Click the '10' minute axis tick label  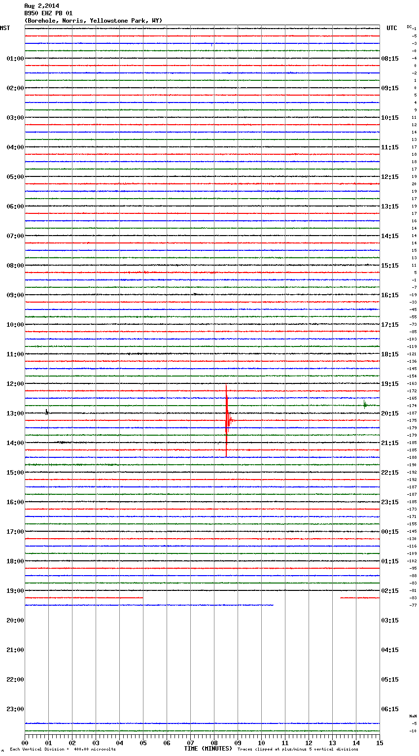pos(261,743)
